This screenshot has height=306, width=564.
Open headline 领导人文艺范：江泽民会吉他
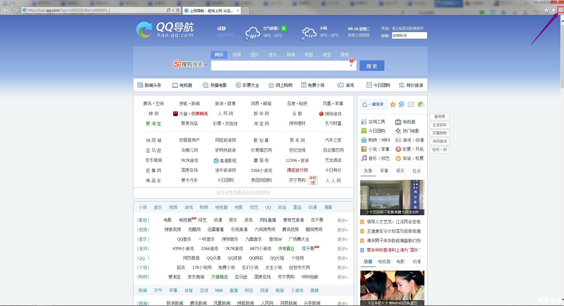(393, 222)
